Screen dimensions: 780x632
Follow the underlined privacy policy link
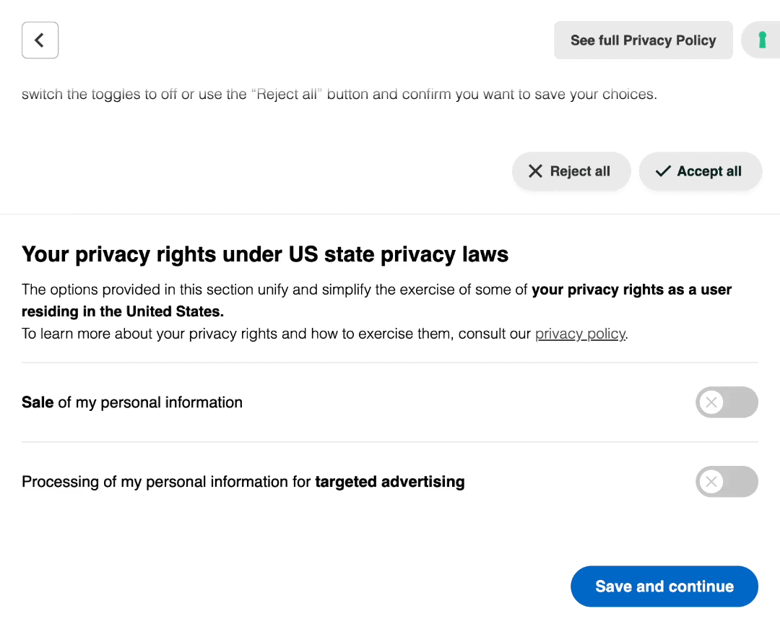(x=580, y=334)
